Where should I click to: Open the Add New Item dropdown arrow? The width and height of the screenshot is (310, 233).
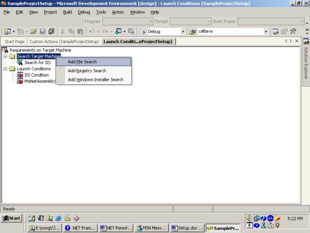[27, 32]
